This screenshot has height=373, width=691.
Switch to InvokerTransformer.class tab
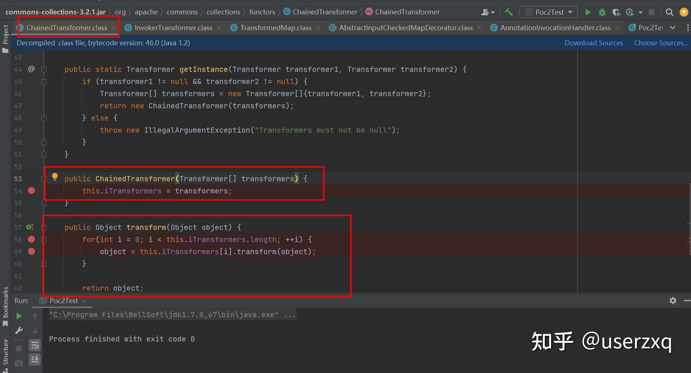point(173,28)
